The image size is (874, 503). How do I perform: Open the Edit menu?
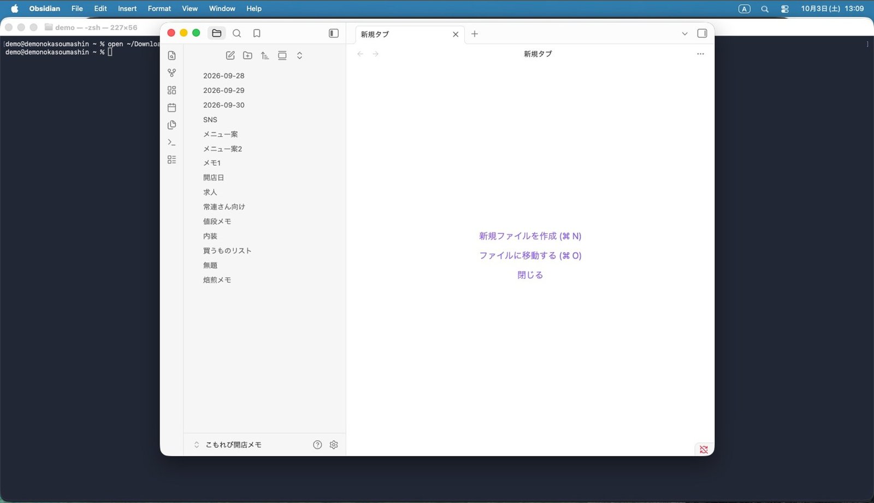tap(101, 8)
